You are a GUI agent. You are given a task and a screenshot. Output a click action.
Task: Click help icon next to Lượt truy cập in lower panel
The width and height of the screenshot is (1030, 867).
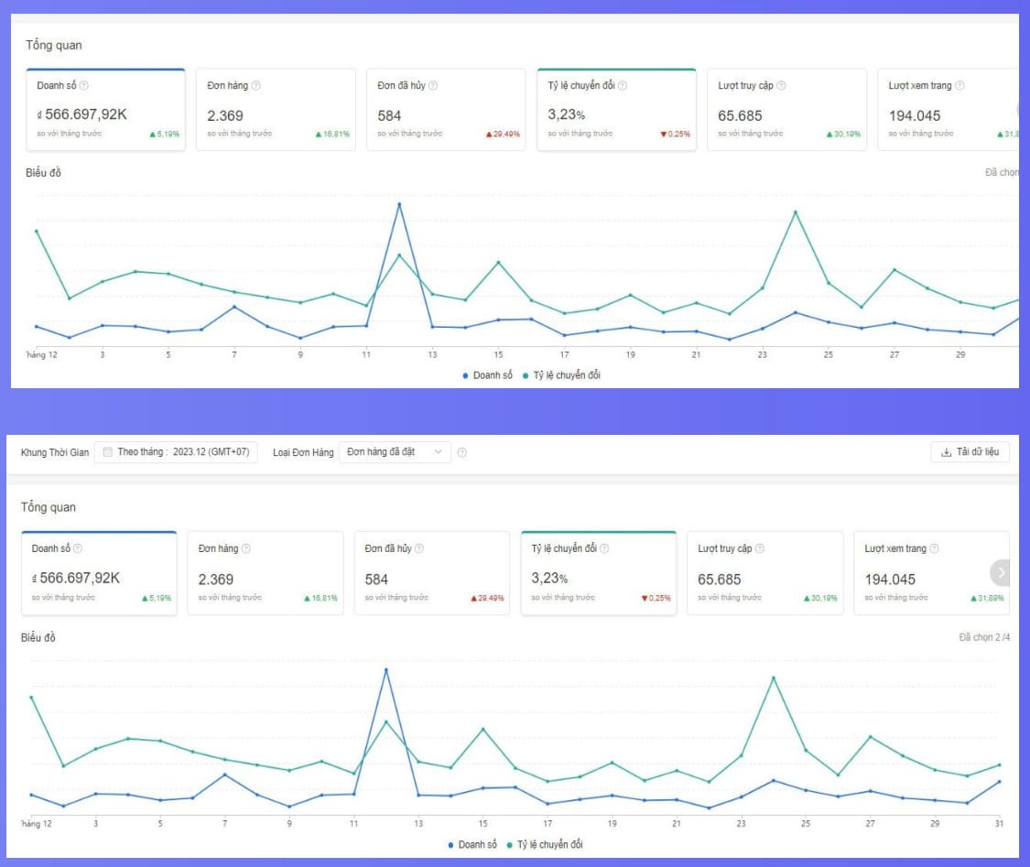[x=759, y=548]
